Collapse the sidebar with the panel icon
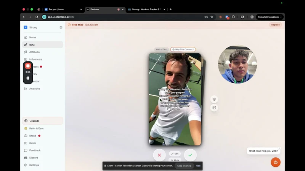Screen dimensions: 305x171 coord(61,27)
